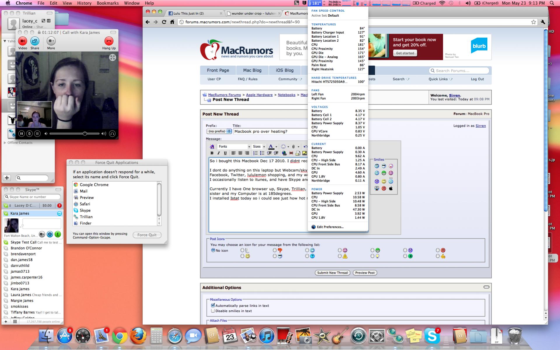Insert the sunglasses cool smilie
The image size is (560, 350).
click(x=384, y=166)
